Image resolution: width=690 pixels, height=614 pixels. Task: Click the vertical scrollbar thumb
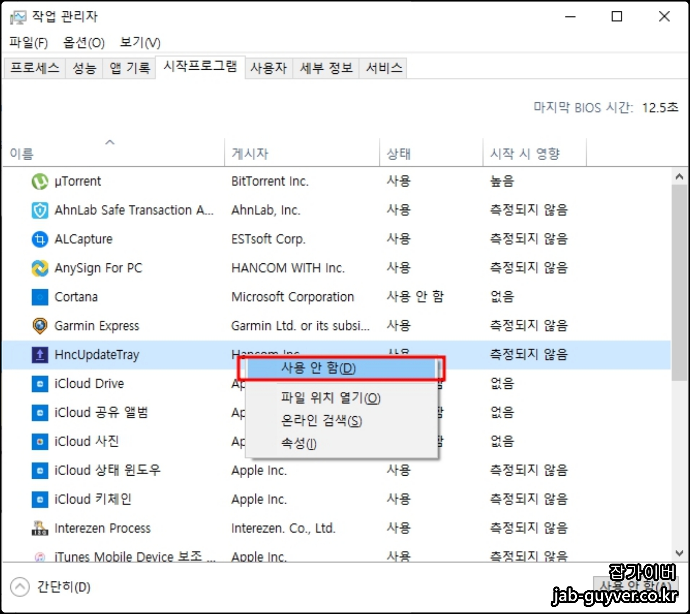[x=679, y=283]
